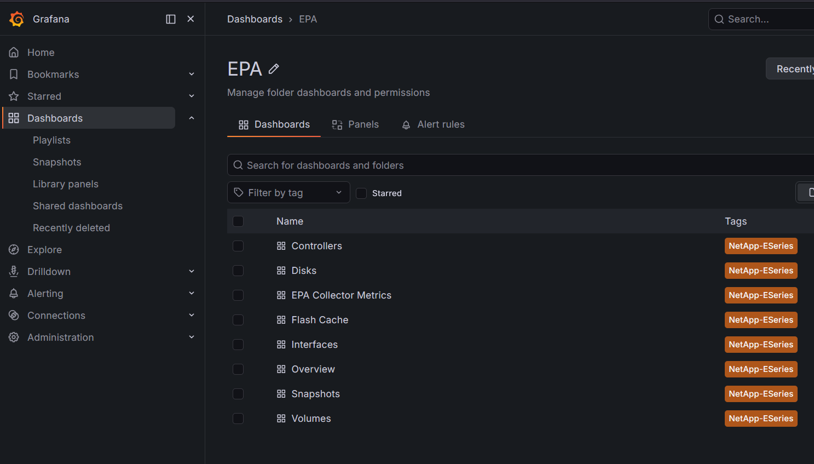Expand the Drilldown section chevron
The height and width of the screenshot is (464, 814).
[192, 271]
